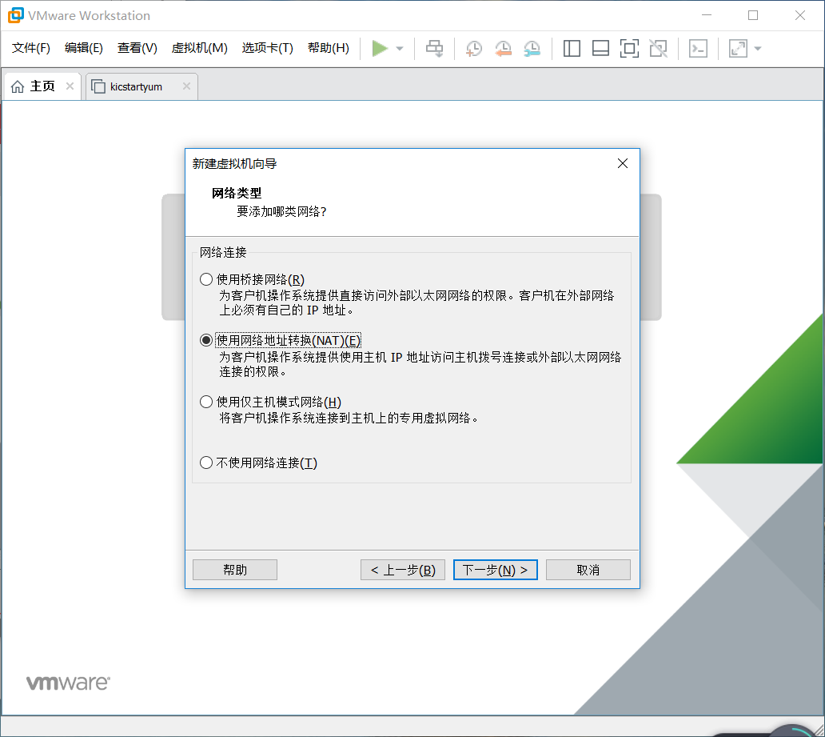Image resolution: width=825 pixels, height=737 pixels.
Task: Open the 编辑(E) menu
Action: pyautogui.click(x=84, y=48)
